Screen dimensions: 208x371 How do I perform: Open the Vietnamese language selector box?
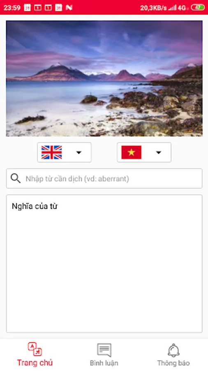click(x=144, y=153)
